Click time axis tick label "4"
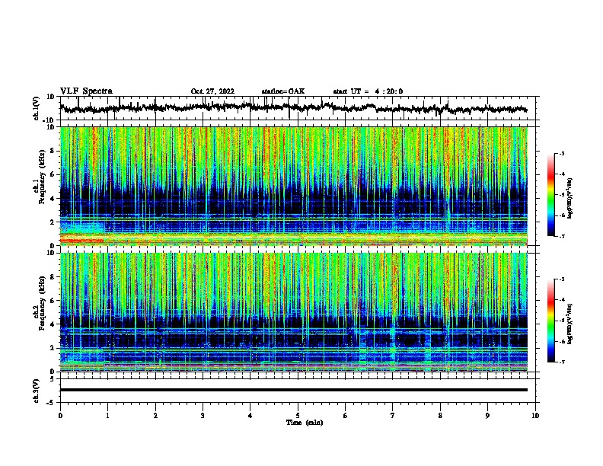 [250, 416]
